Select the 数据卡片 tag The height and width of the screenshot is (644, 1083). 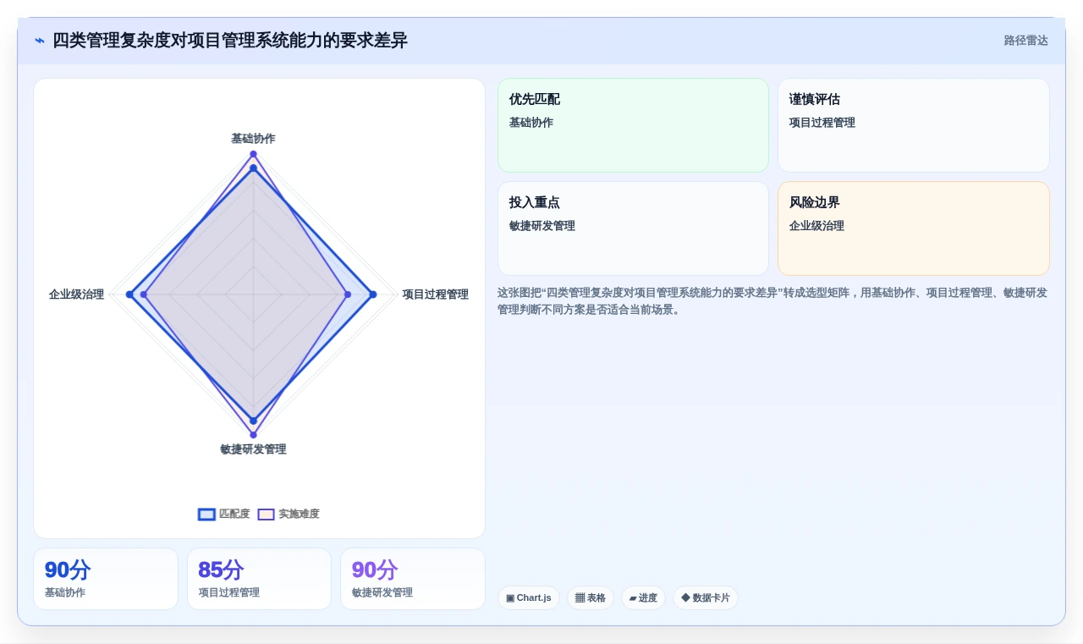[706, 597]
